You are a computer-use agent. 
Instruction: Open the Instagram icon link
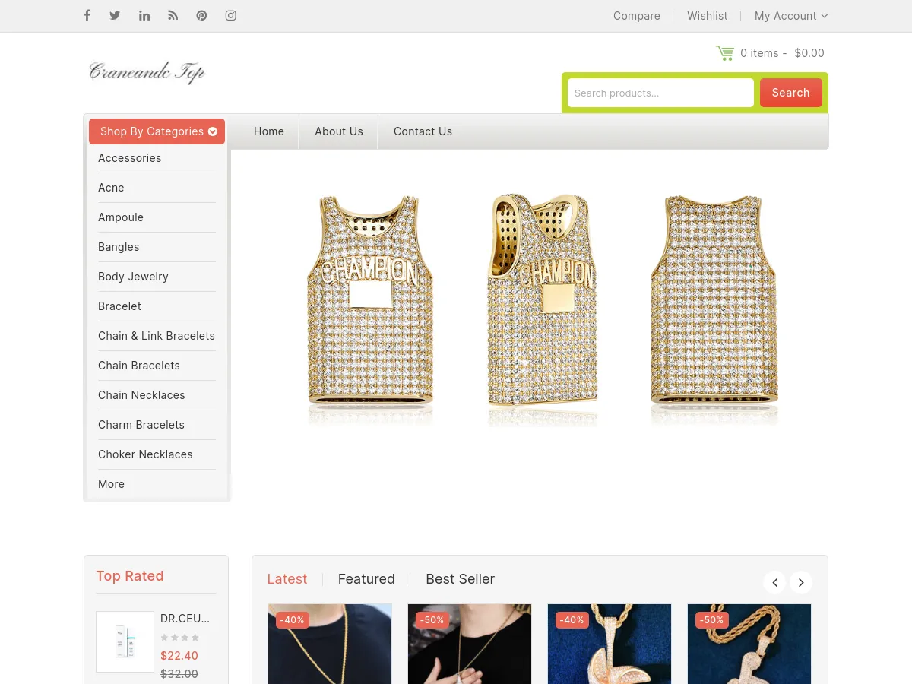tap(231, 16)
